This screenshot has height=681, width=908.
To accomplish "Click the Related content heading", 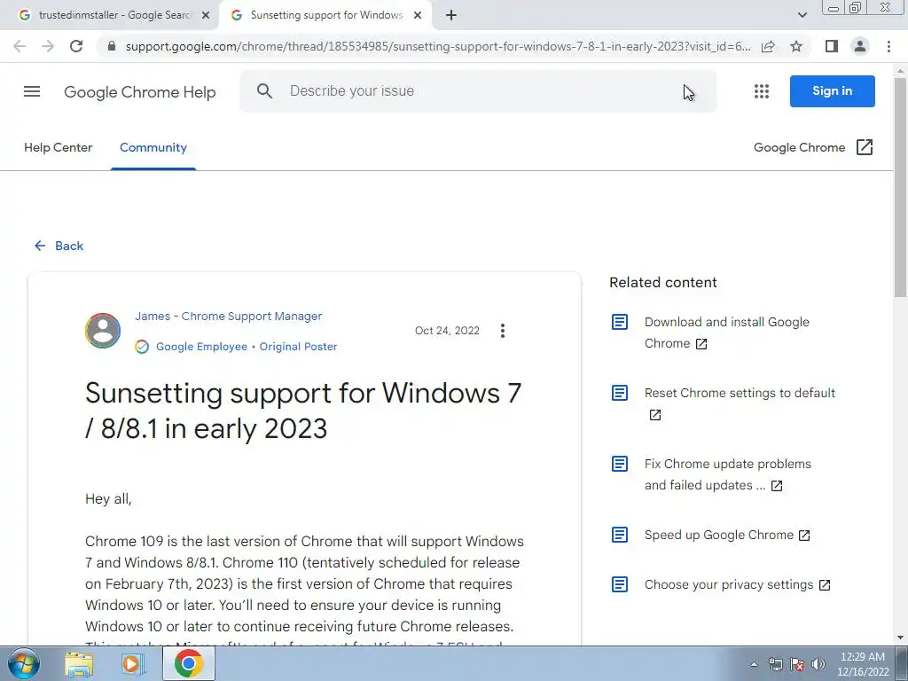I will point(663,283).
